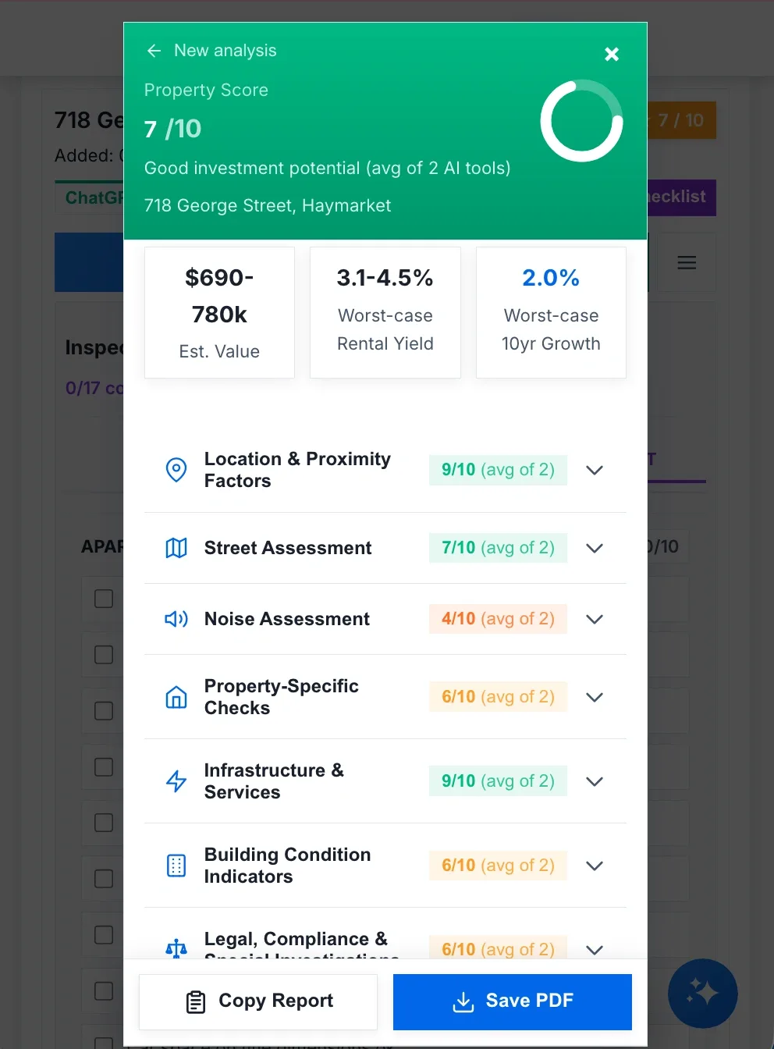Expand the Location & Proximity Factors section
Screen dimensions: 774x1049
(595, 470)
